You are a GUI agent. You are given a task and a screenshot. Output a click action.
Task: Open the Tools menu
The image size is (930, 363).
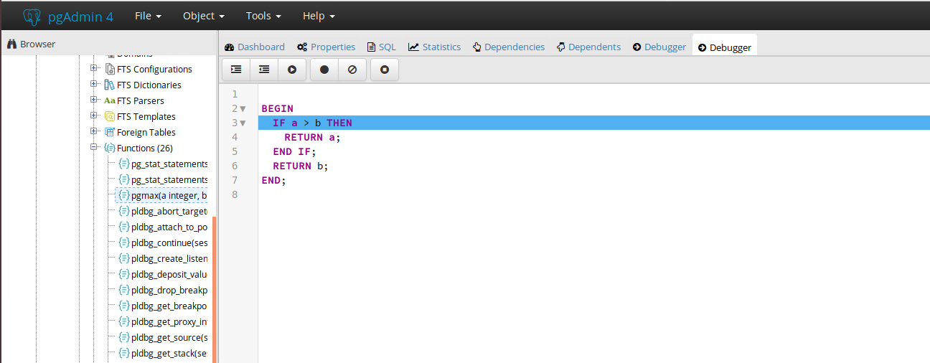pos(263,16)
